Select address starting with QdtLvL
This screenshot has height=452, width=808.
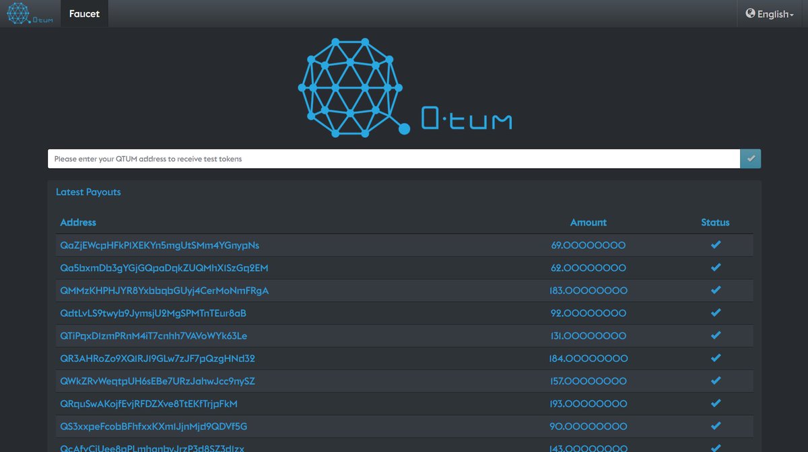click(153, 313)
